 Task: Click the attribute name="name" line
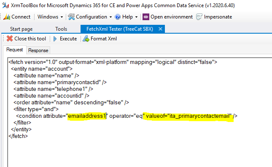point(46,75)
